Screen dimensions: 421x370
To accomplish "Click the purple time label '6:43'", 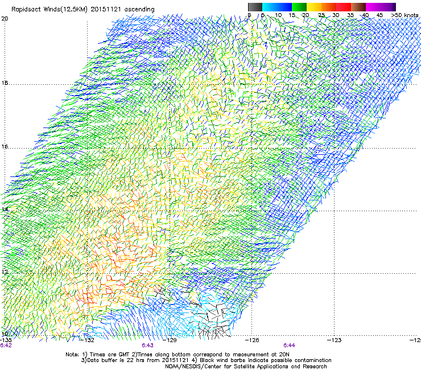I will click(147, 346).
